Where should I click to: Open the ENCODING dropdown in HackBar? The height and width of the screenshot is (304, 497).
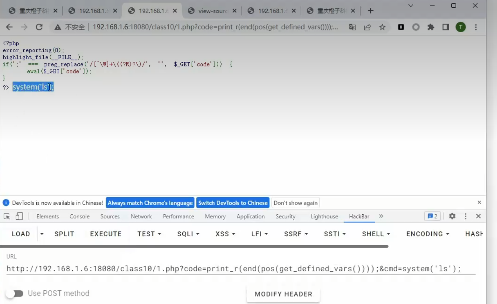(x=428, y=234)
